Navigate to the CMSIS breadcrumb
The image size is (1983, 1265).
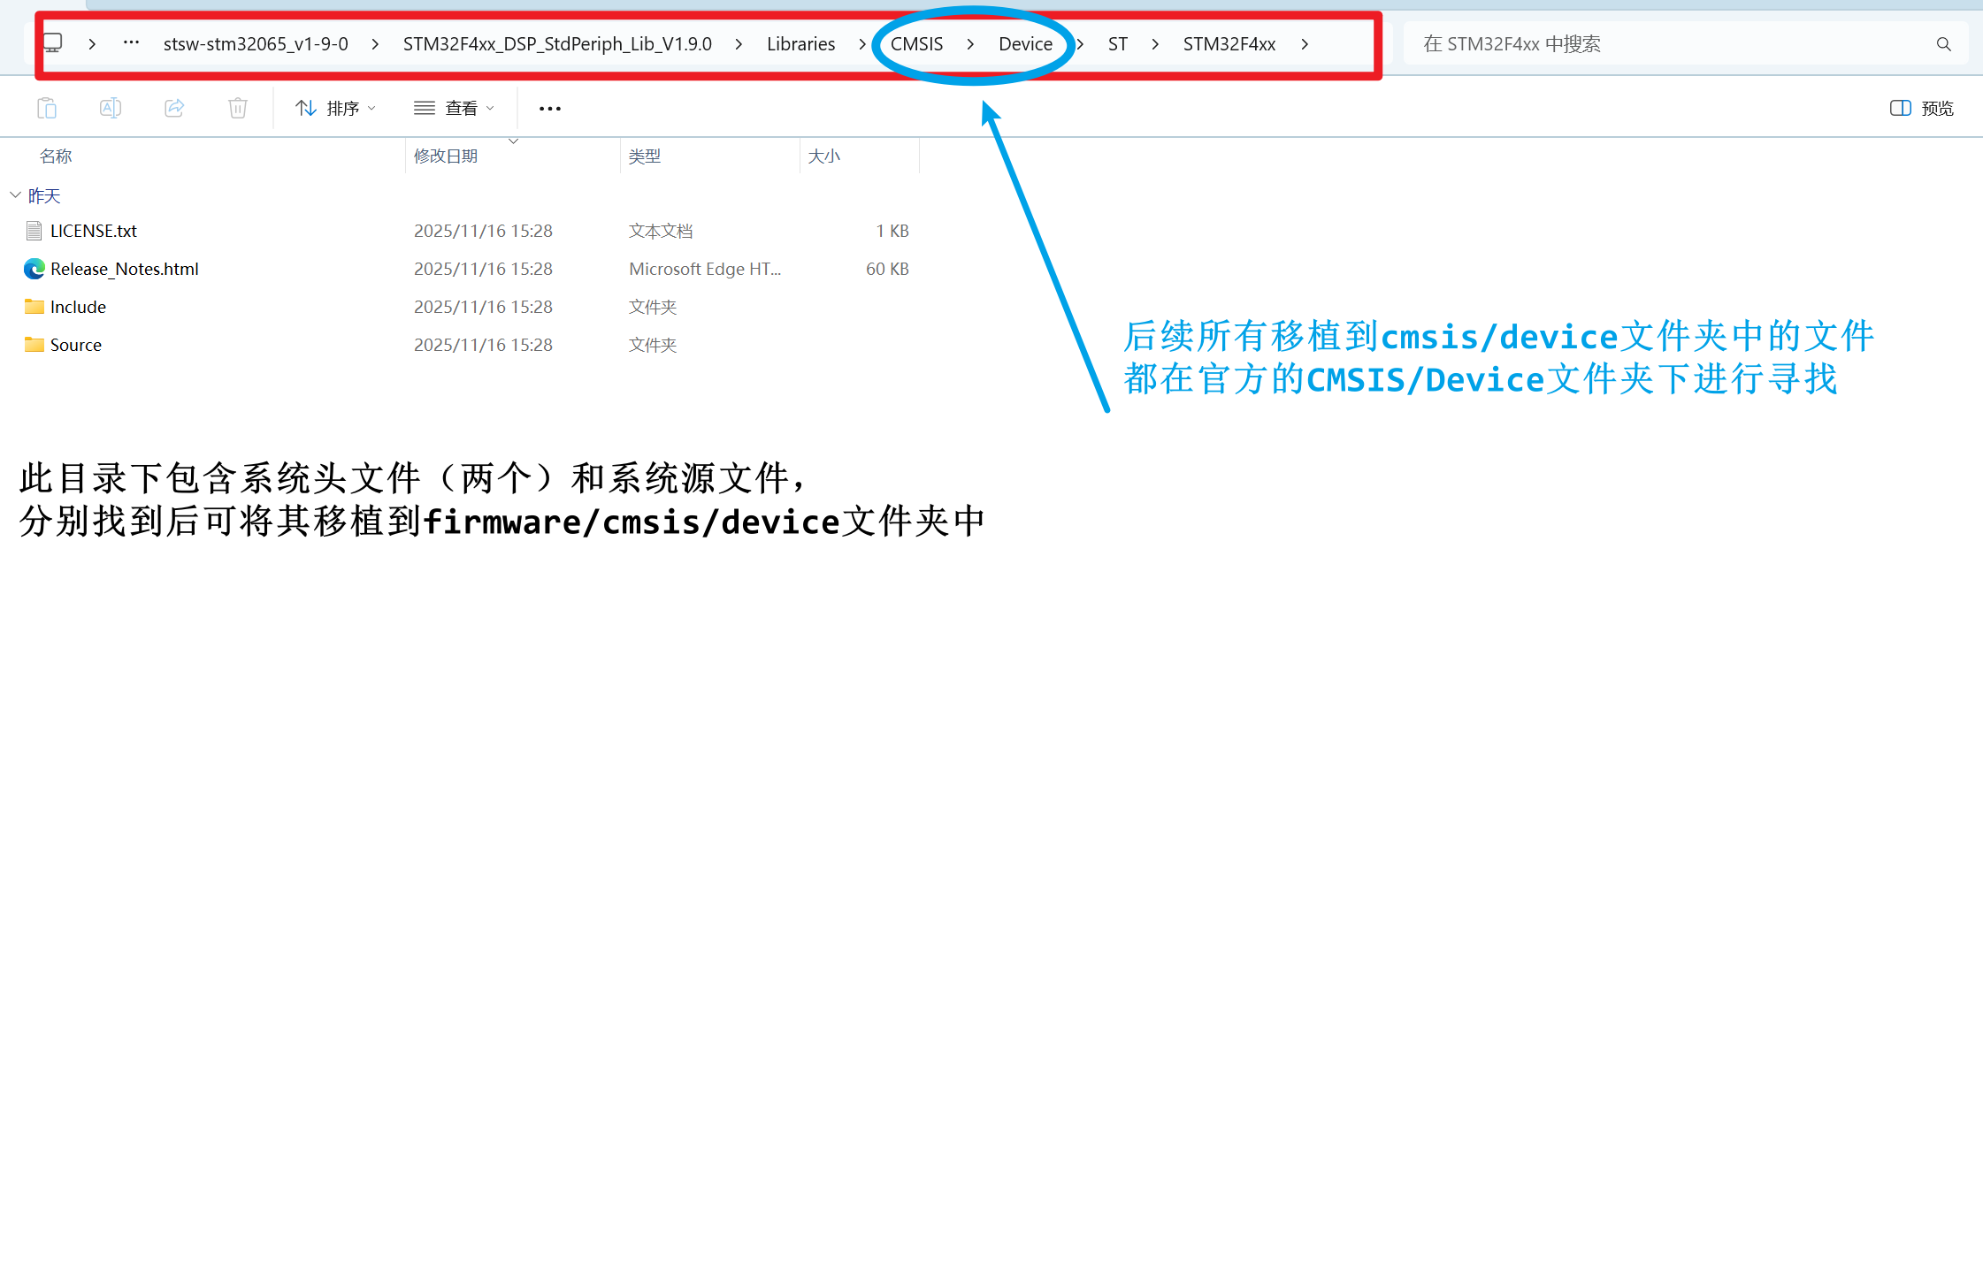[x=916, y=44]
